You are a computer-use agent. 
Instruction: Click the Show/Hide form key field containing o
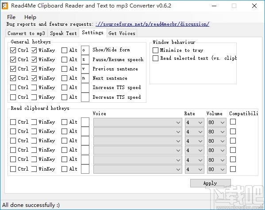coord(85,50)
